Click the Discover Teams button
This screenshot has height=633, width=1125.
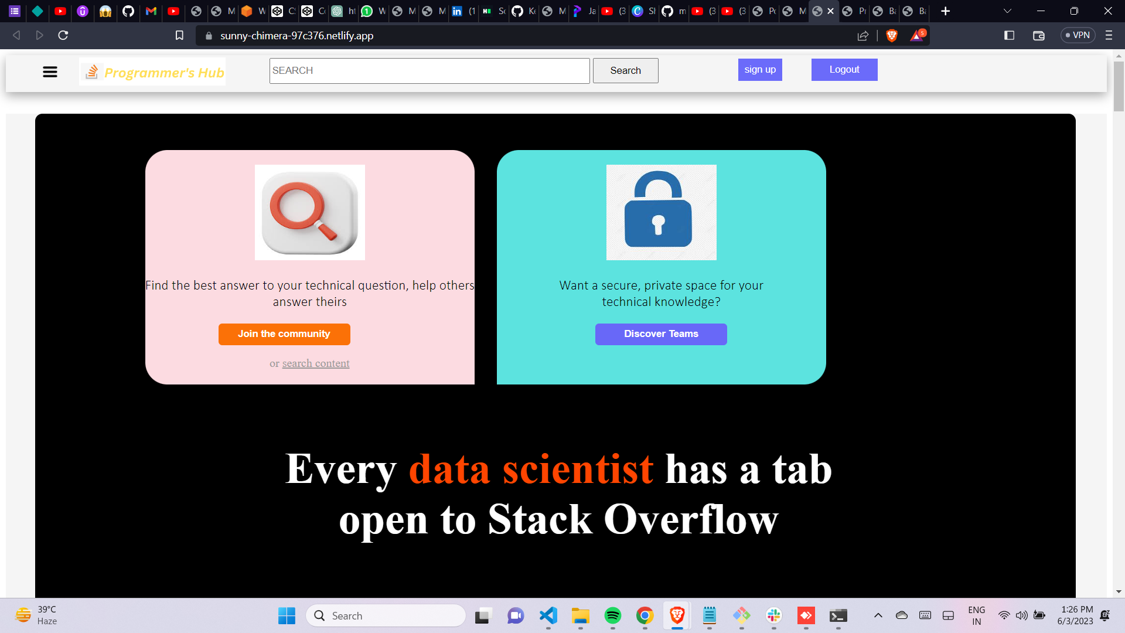click(x=661, y=334)
